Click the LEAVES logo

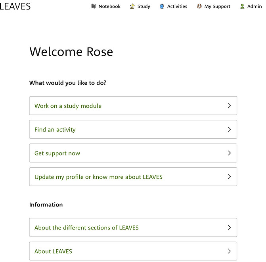point(15,6)
